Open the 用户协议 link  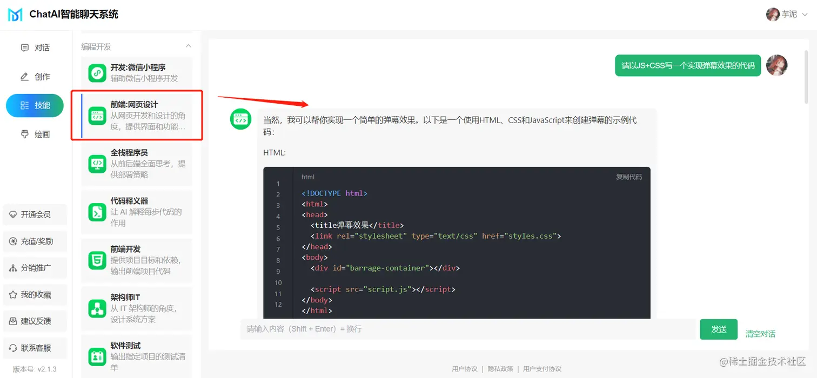coord(465,369)
